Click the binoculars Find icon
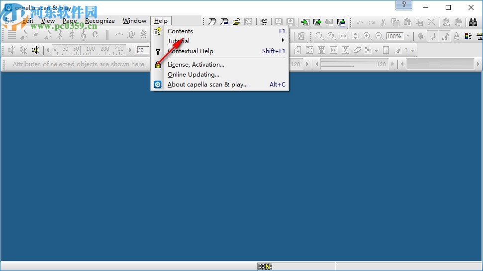 pyautogui.click(x=473, y=22)
